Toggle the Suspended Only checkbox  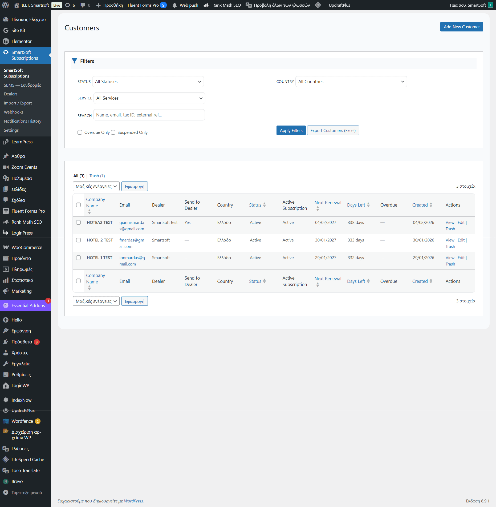click(x=113, y=132)
